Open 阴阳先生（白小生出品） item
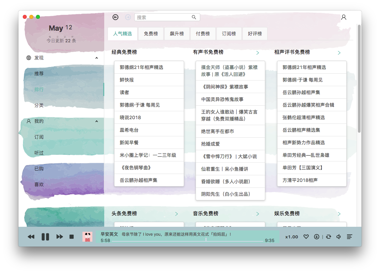Viewport: 380px width, 273px height. coord(230,194)
